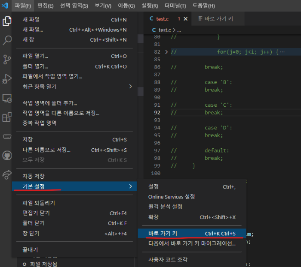Close the test.c editor tab
The image size is (301, 267).
coord(186,19)
